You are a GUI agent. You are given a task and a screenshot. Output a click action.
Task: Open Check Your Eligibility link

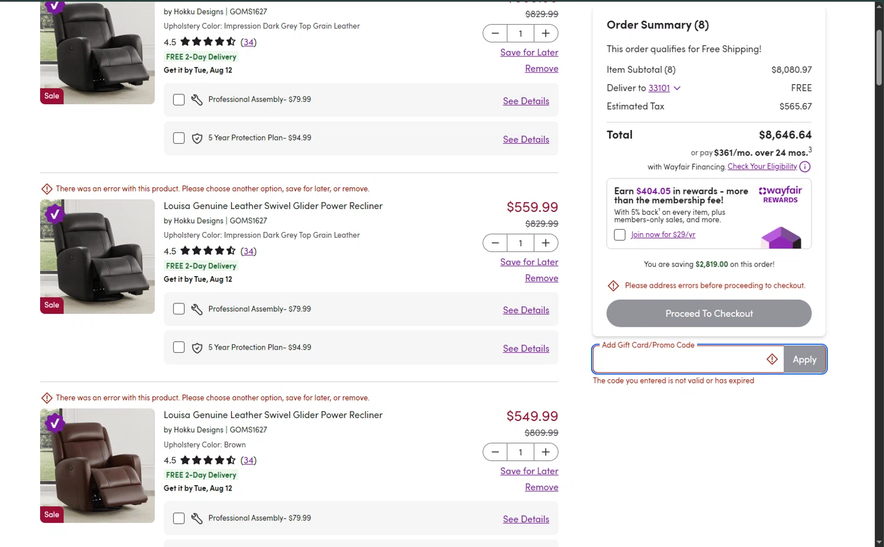(762, 167)
